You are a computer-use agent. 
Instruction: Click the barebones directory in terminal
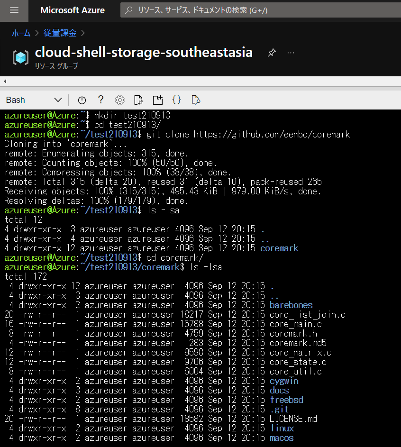point(291,305)
